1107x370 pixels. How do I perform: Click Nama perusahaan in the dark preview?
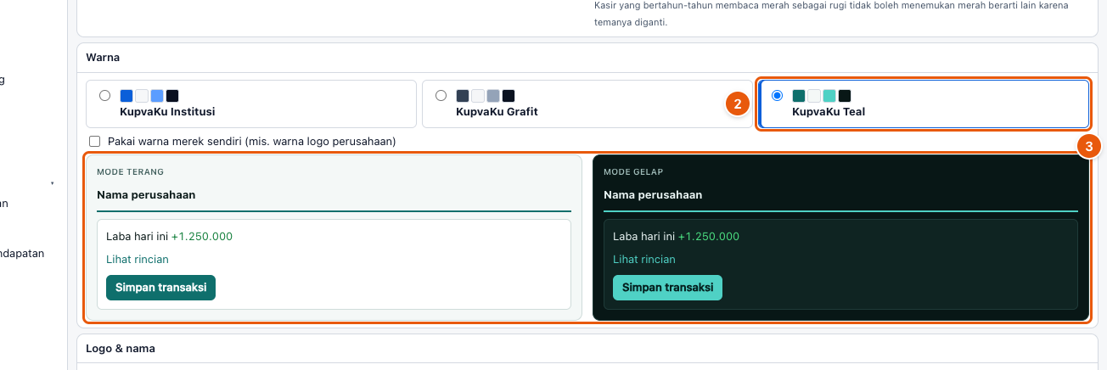tap(653, 194)
